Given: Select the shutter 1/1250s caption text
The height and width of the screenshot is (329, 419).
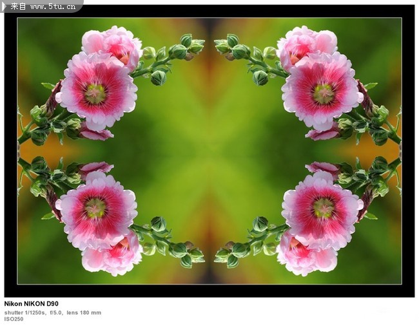Looking at the screenshot, I should click(24, 312).
